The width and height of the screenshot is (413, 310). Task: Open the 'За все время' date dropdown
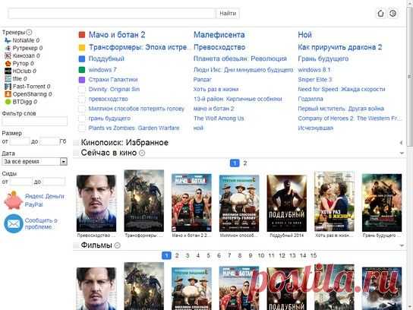coord(34,161)
